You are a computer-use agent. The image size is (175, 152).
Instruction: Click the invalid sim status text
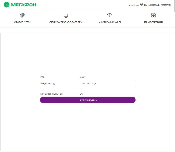[134, 5]
